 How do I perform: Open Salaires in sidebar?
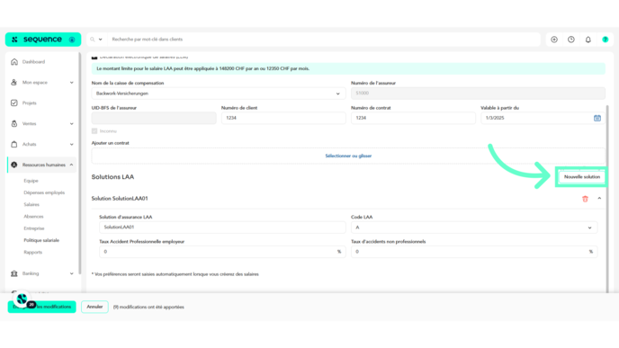(31, 204)
